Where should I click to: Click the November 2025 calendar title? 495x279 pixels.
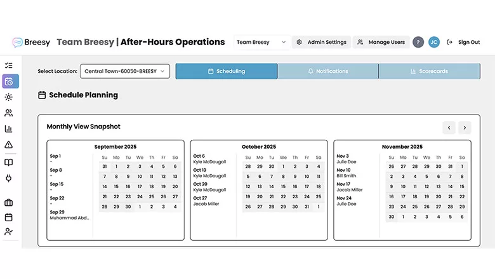(402, 147)
